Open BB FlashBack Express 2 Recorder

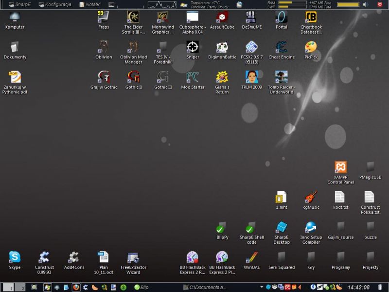[x=193, y=263]
